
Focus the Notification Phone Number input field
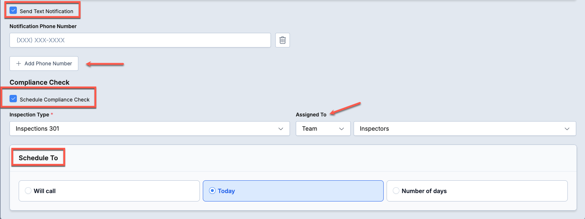pos(140,40)
